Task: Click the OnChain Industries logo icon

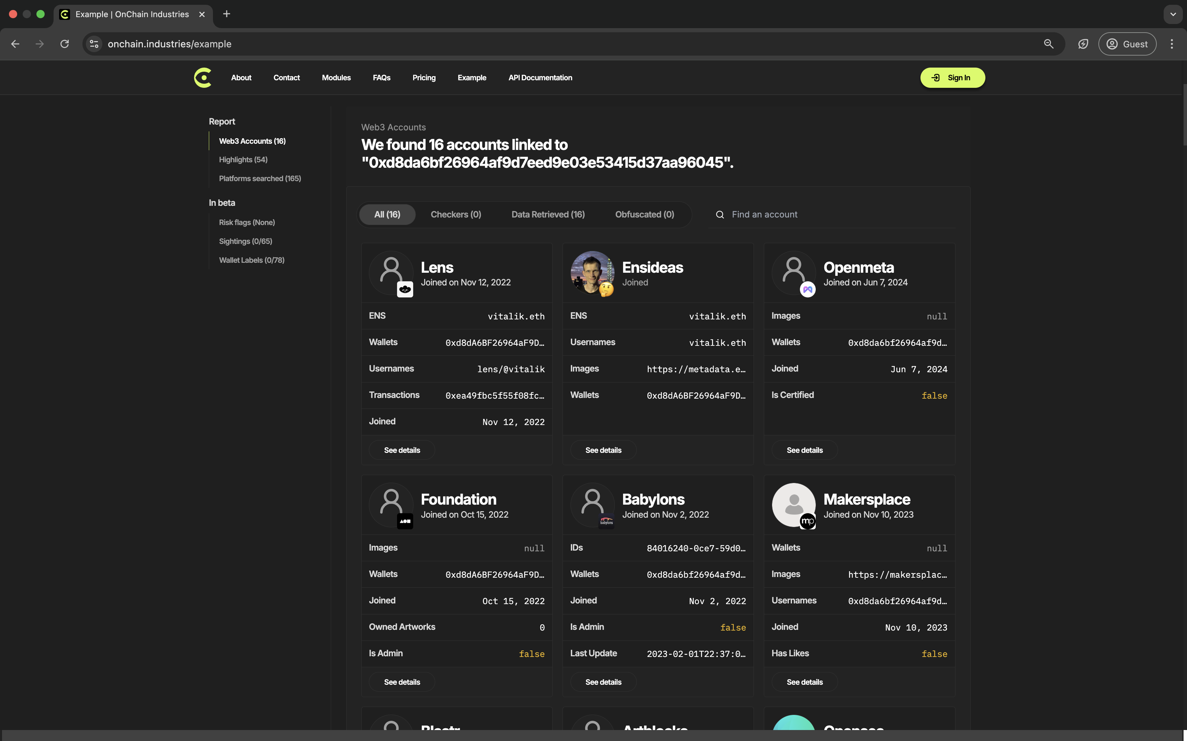Action: pos(203,77)
